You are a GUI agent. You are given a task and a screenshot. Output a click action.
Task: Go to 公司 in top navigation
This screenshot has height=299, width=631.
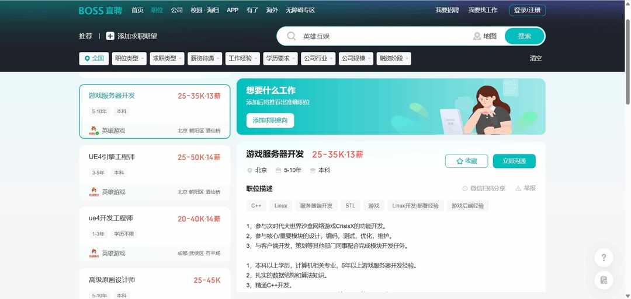tap(176, 10)
